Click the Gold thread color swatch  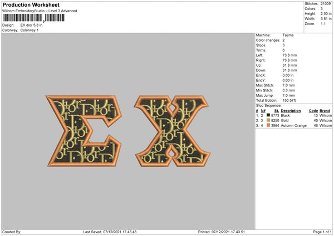(268, 120)
